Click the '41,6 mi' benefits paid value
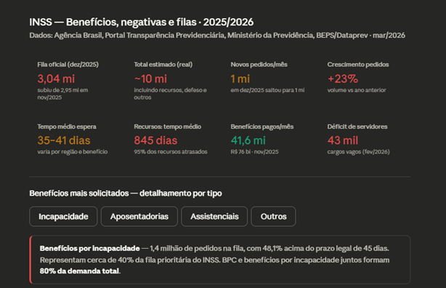 click(248, 140)
